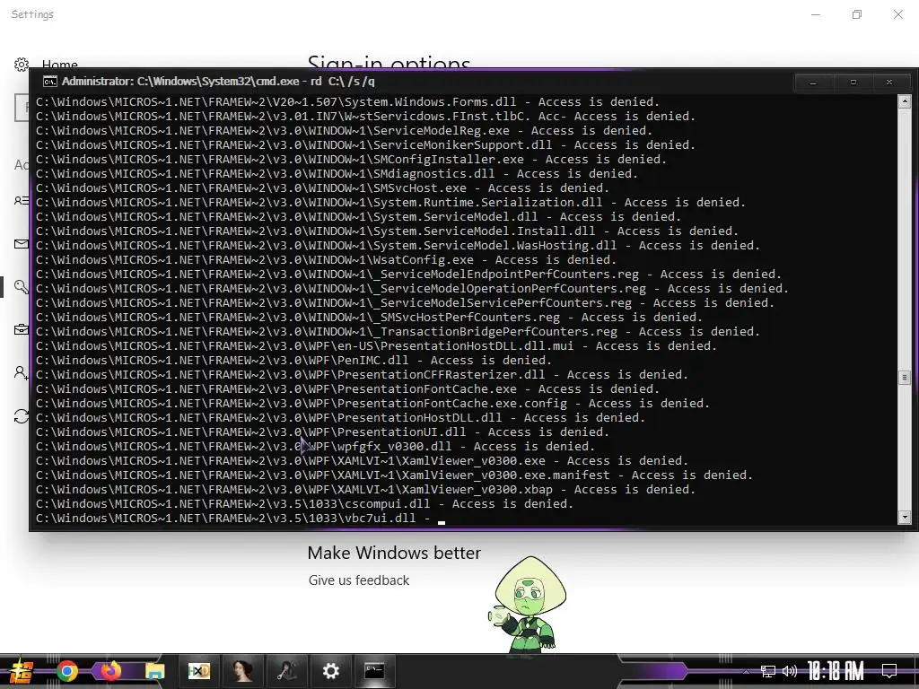Click the SMConfigInstaller.exe output line
This screenshot has height=689, width=919.
pos(351,160)
